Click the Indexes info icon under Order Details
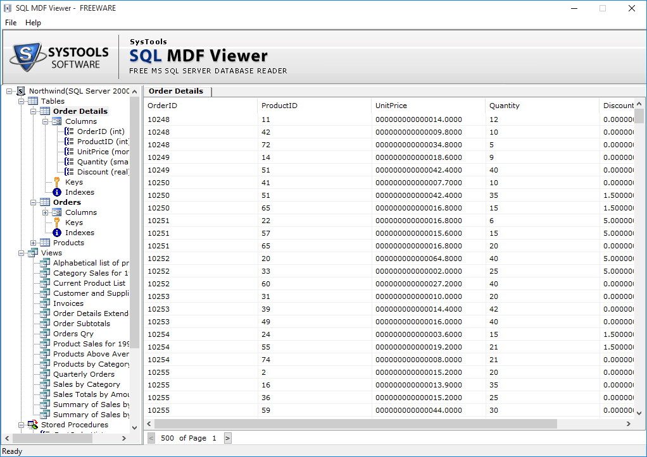The image size is (647, 457). tap(57, 192)
